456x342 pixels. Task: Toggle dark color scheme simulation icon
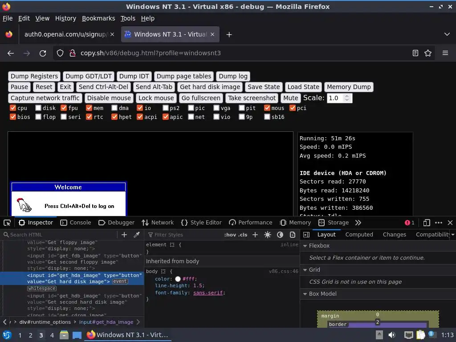(x=280, y=235)
